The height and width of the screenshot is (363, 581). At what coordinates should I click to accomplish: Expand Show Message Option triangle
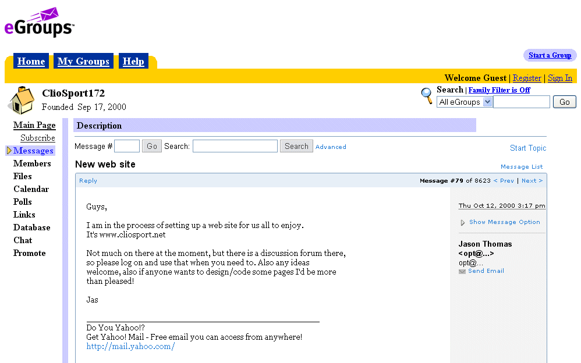(x=463, y=223)
